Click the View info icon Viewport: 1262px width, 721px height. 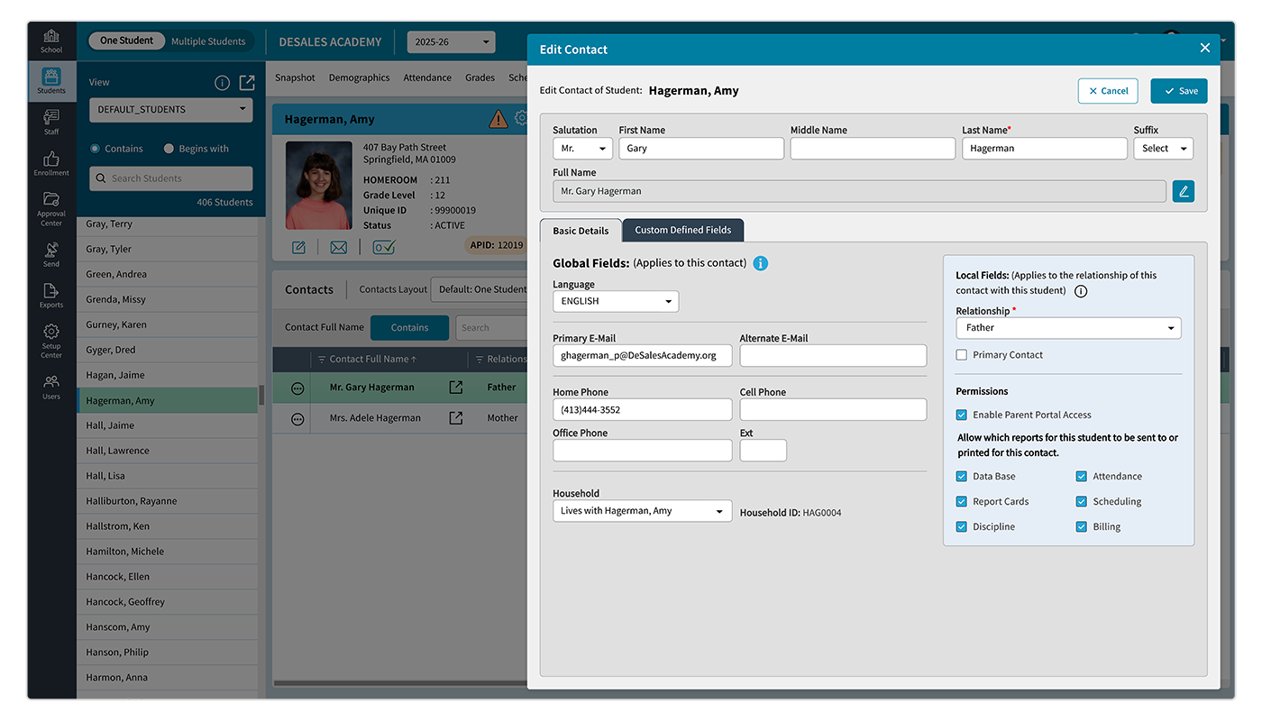coord(222,83)
